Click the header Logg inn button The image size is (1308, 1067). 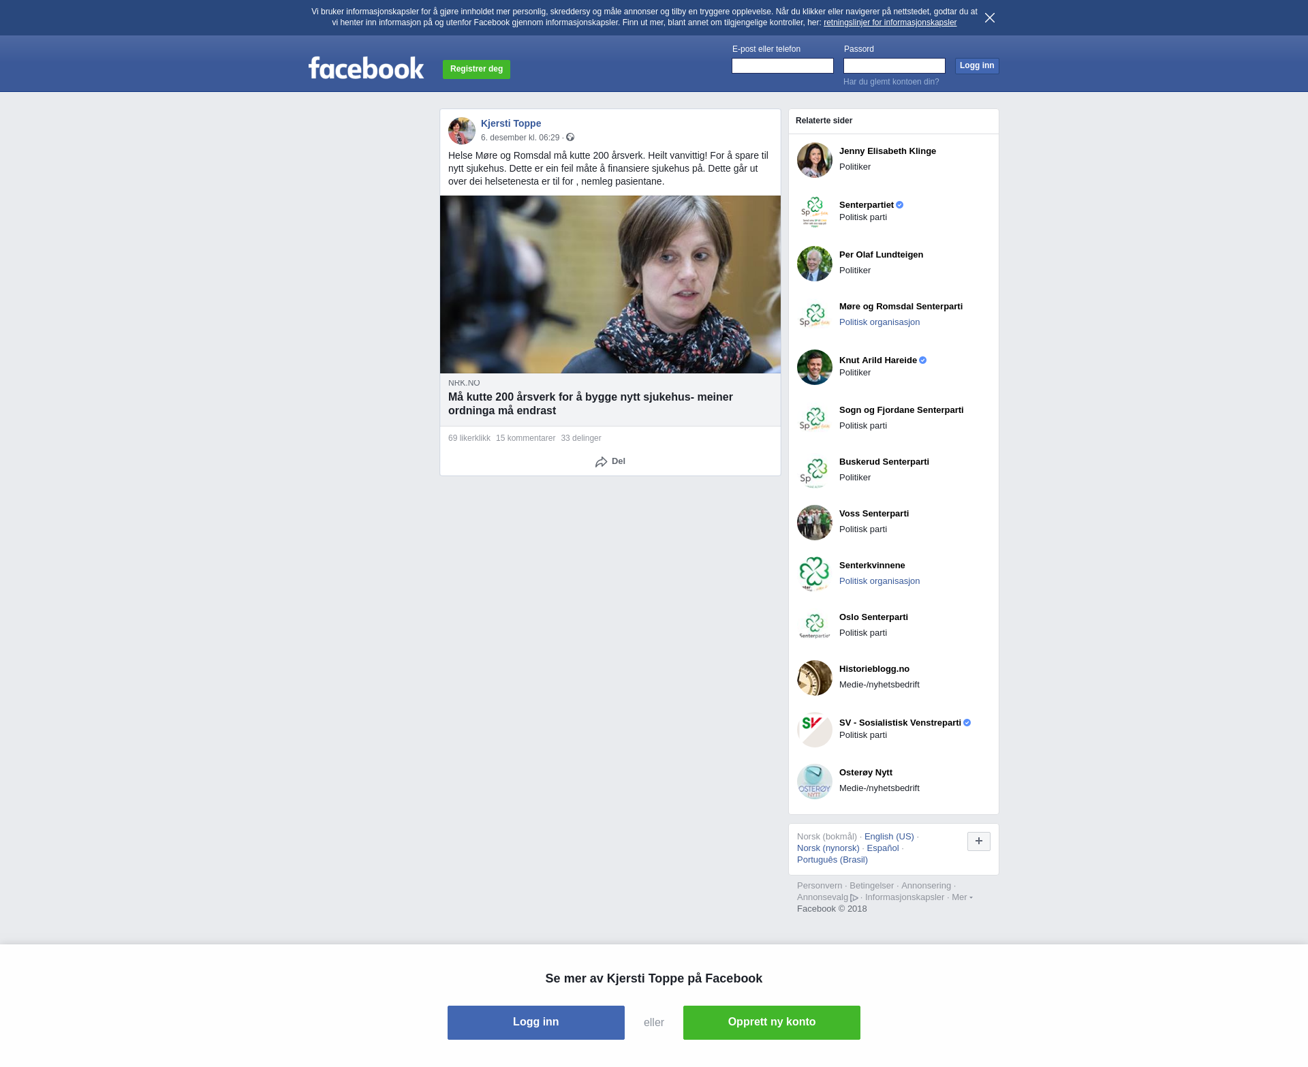(x=977, y=66)
